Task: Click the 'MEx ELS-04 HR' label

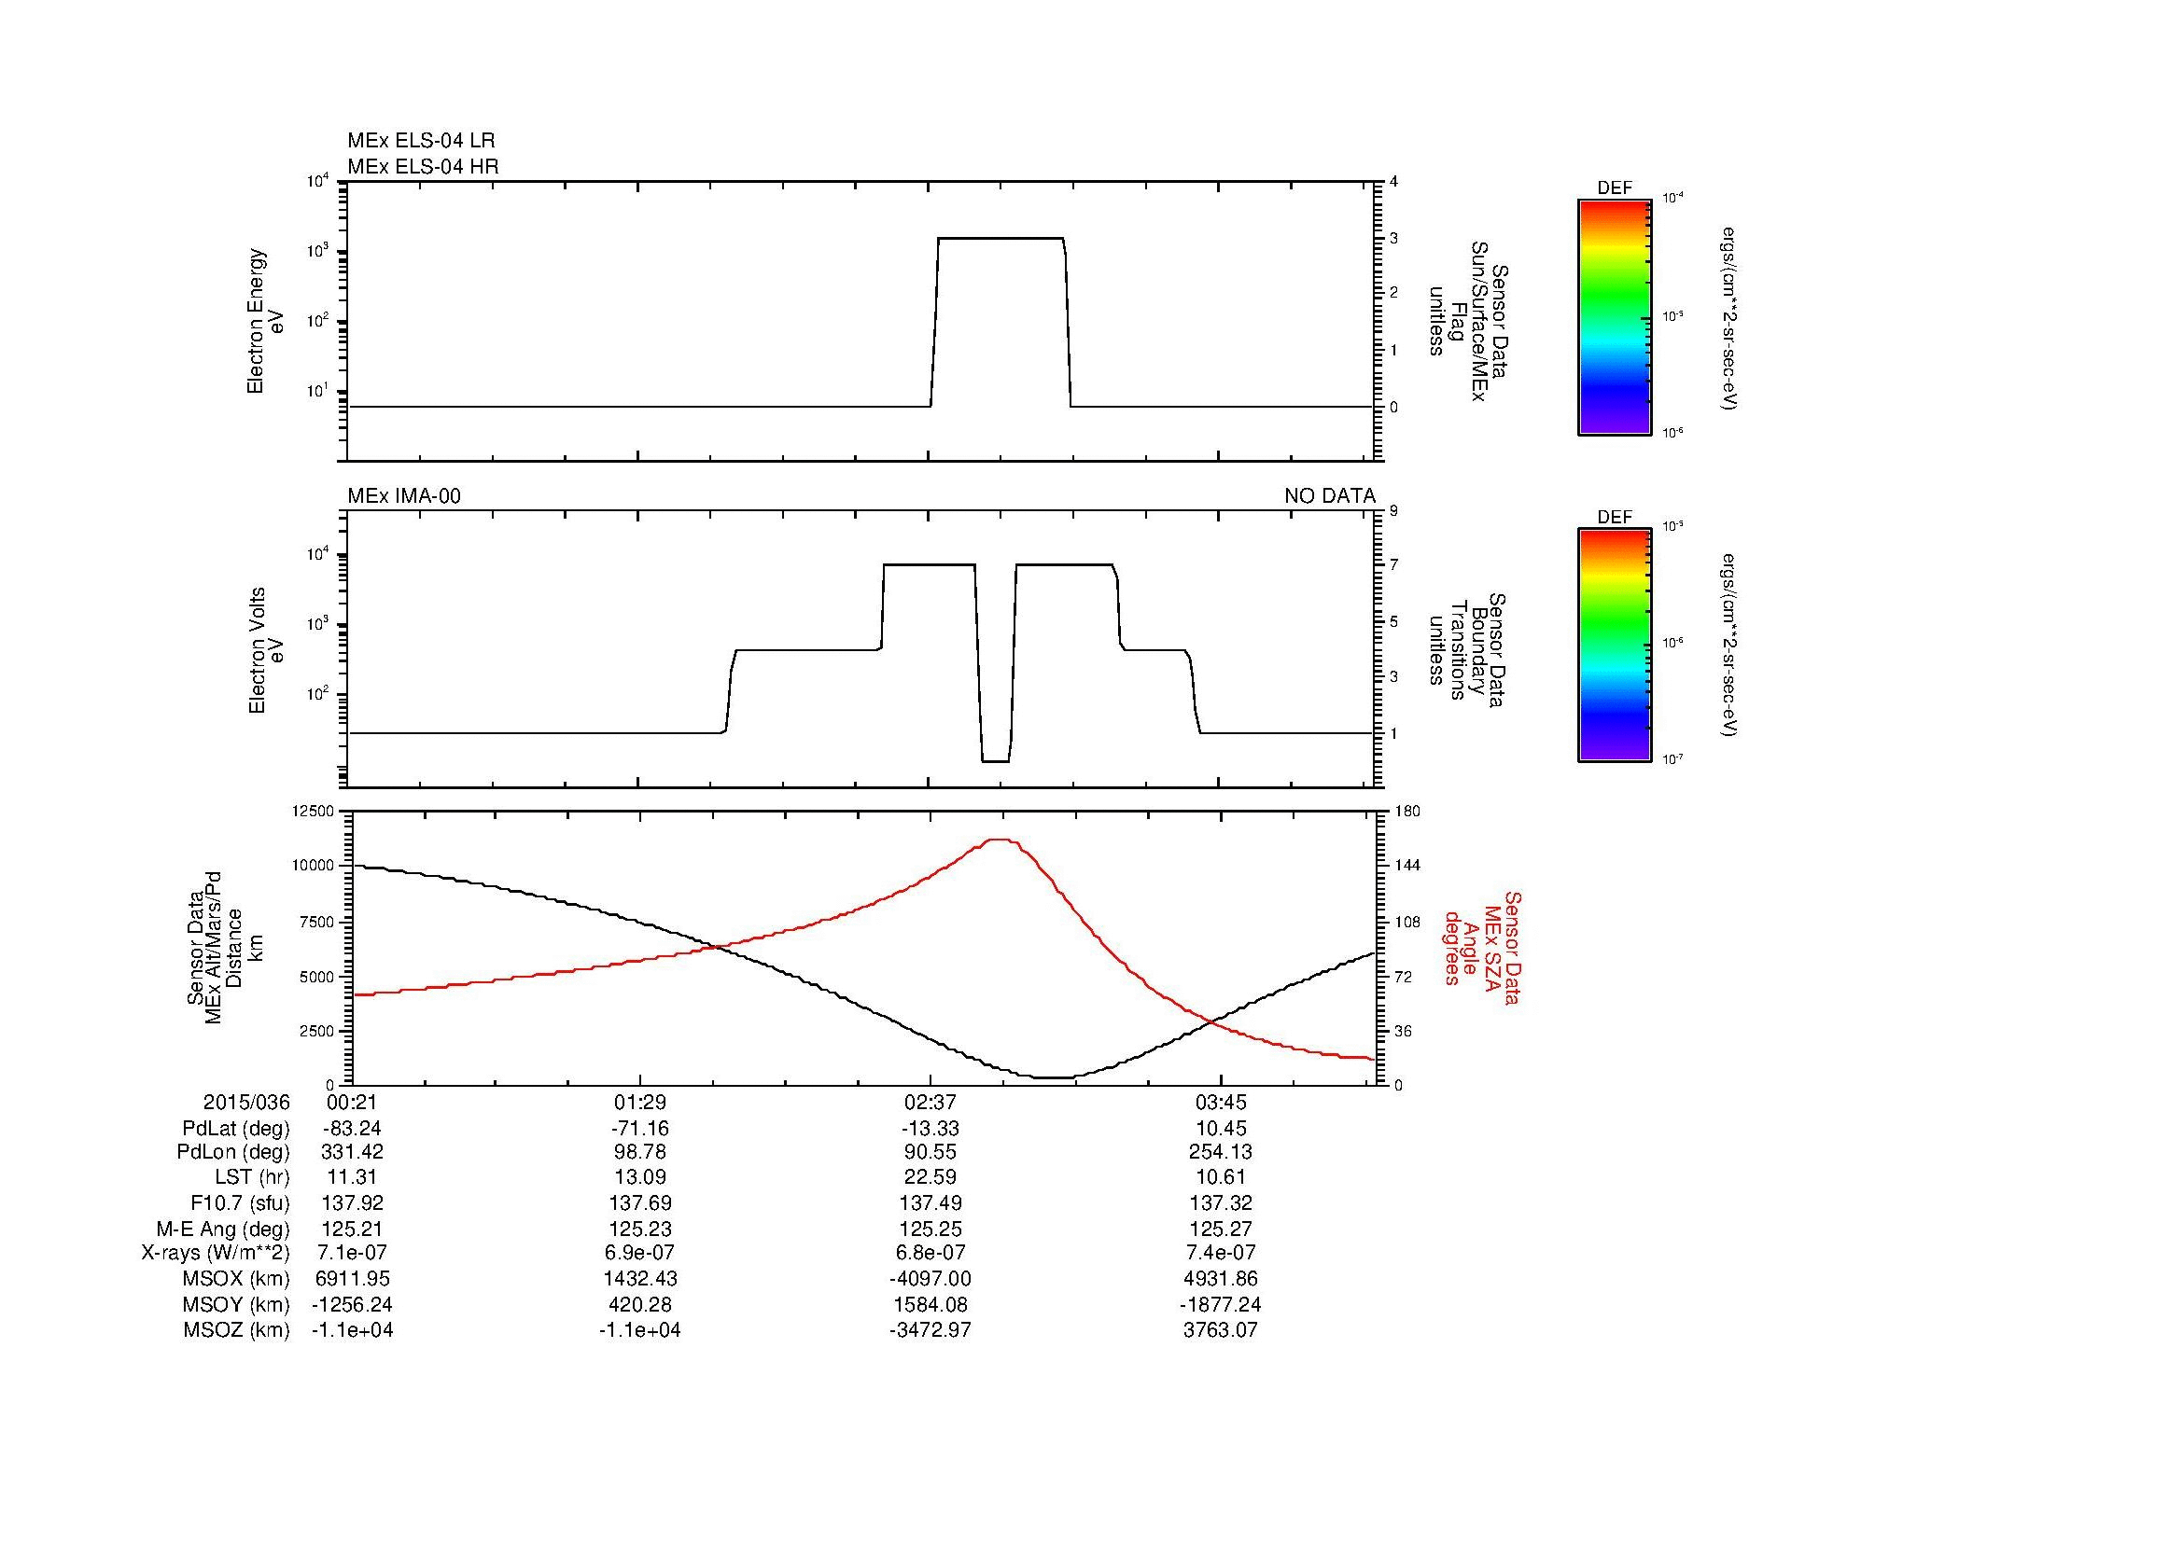Action: (x=423, y=167)
